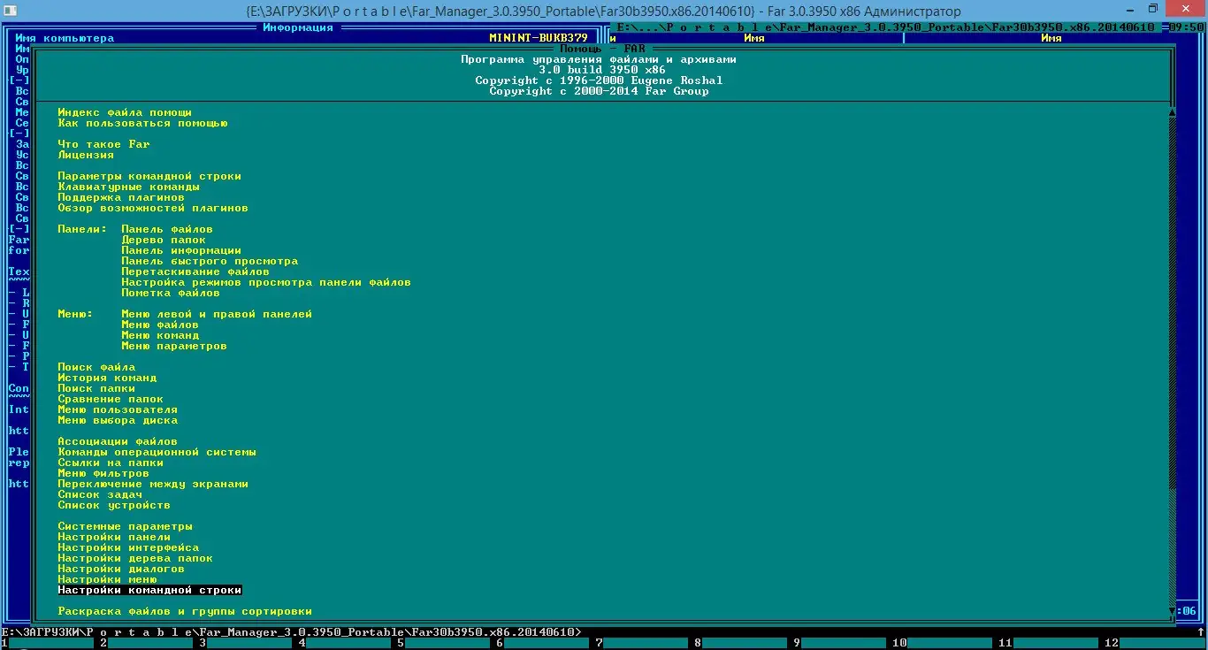Open the 'Панель файлов' help link
Viewport: 1208px width, 650px height.
click(x=167, y=229)
